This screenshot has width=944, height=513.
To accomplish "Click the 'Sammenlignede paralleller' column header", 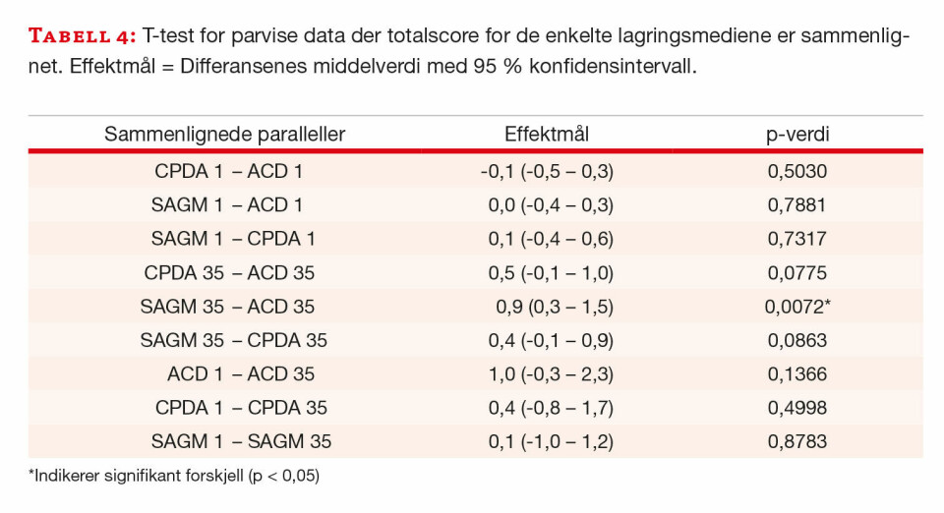I will 225,135.
